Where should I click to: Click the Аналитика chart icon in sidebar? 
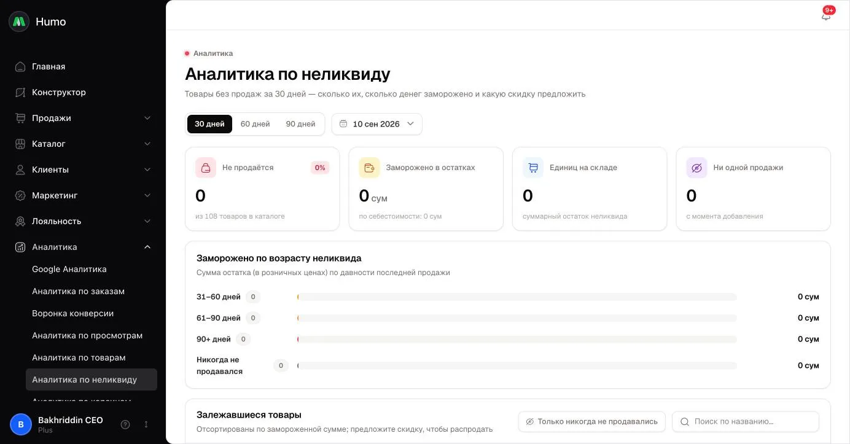click(x=20, y=247)
